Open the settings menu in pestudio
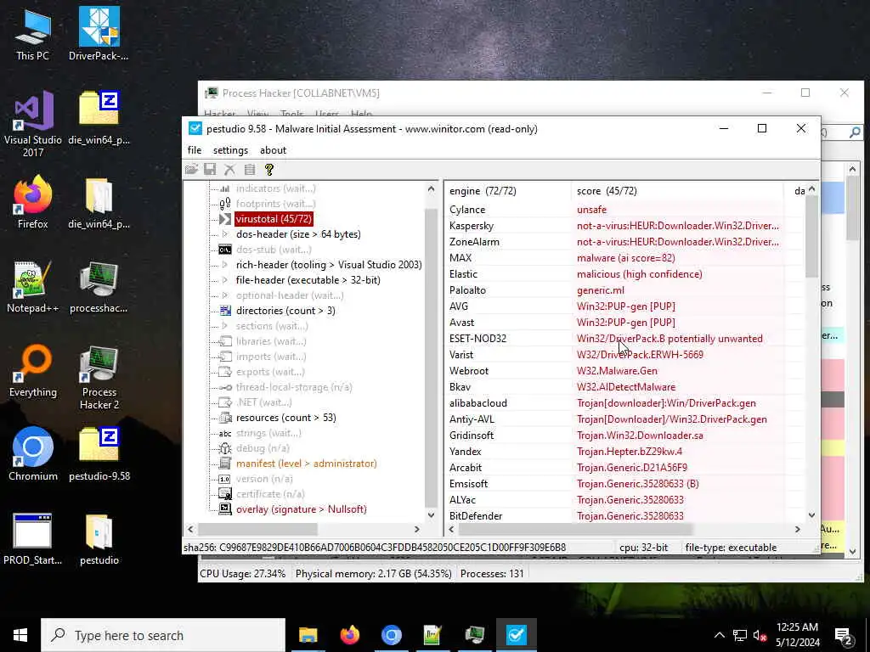870x652 pixels. click(x=230, y=150)
